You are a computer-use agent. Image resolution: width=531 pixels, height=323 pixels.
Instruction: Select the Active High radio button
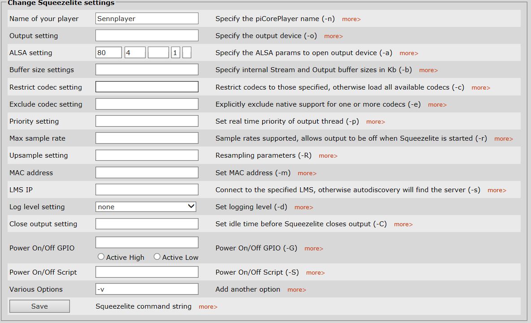(101, 257)
